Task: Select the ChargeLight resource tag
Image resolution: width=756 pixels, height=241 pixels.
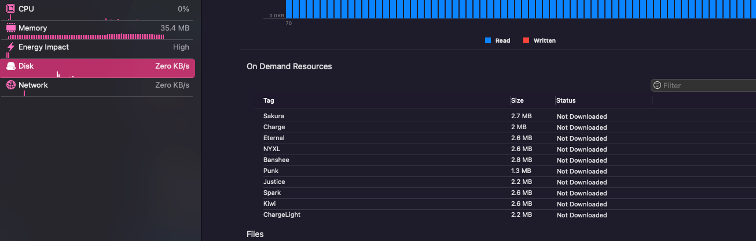Action: [282, 214]
